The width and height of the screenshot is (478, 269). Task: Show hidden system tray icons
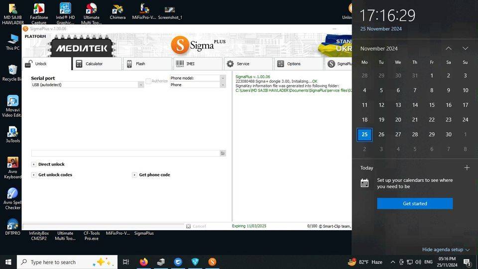[x=393, y=262]
